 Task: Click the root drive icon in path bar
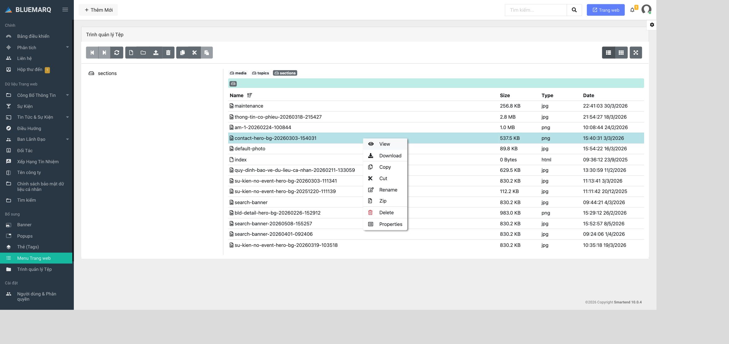pos(233,84)
